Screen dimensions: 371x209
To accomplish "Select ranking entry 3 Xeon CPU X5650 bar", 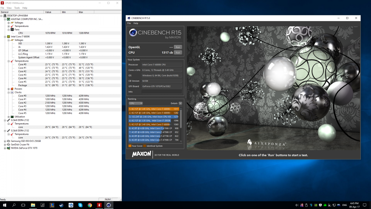I will coord(154,117).
